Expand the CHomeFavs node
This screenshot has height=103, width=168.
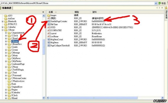click(x=6, y=44)
